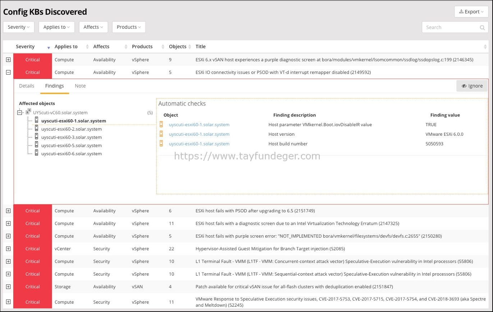Select UYScuti-vC60.solar.system vCenter node

(x=60, y=112)
